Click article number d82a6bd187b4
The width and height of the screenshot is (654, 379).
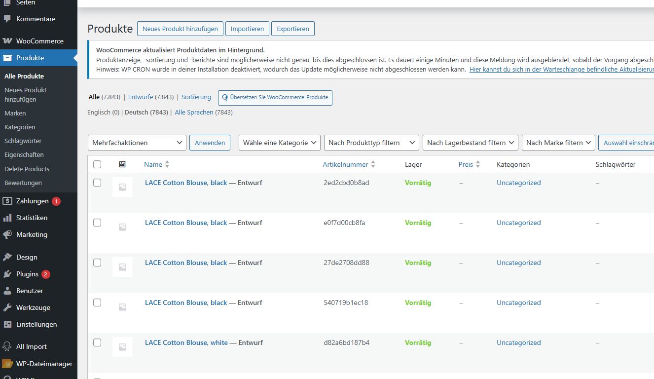point(347,342)
